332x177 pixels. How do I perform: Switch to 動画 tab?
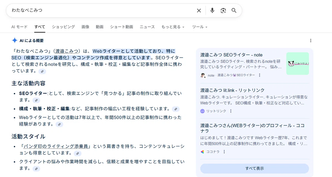[x=100, y=27]
